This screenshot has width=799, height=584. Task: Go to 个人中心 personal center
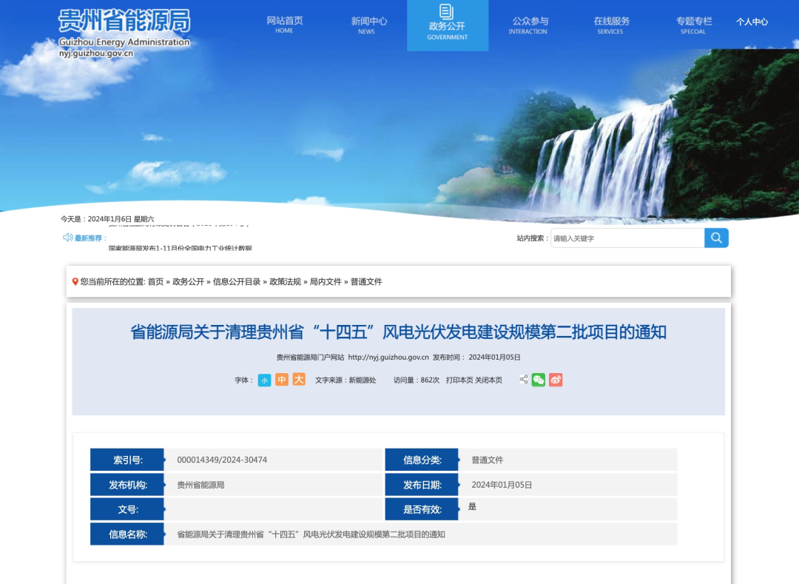(752, 22)
